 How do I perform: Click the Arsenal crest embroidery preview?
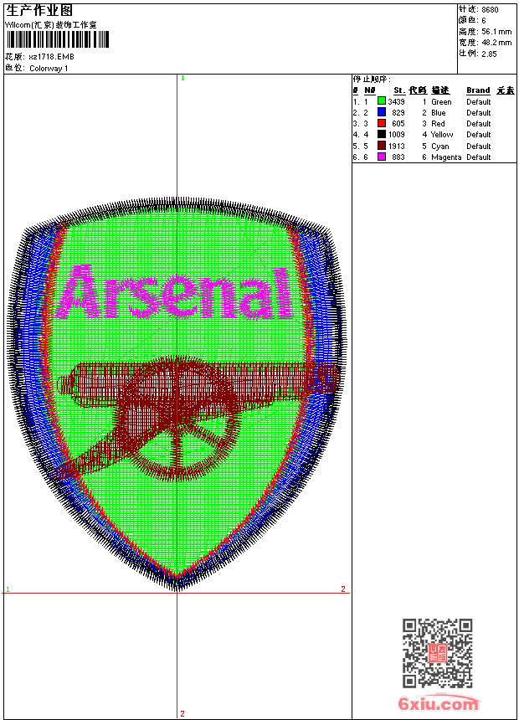(177, 394)
